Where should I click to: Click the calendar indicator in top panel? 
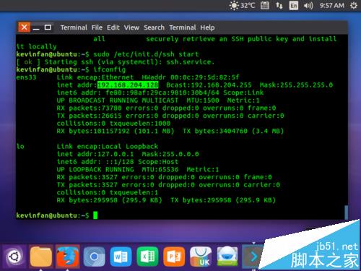(x=265, y=5)
